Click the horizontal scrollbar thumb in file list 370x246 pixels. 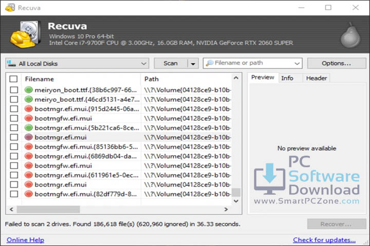coord(48,209)
